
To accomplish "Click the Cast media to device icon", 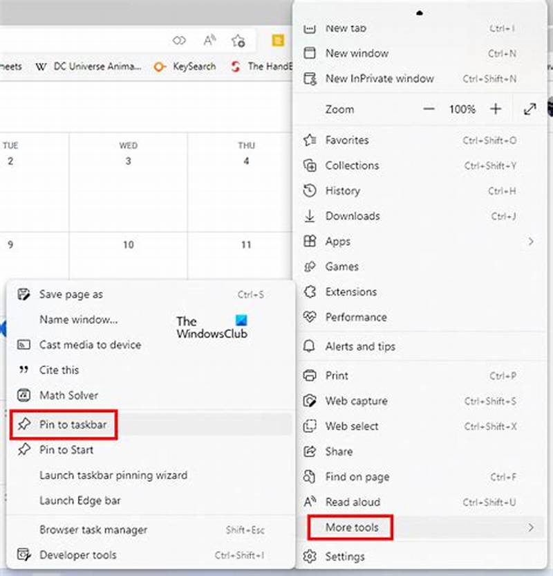I will tap(24, 345).
